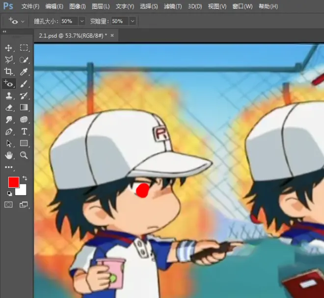Select the Path Selection tool
The width and height of the screenshot is (324, 298).
coord(9,143)
